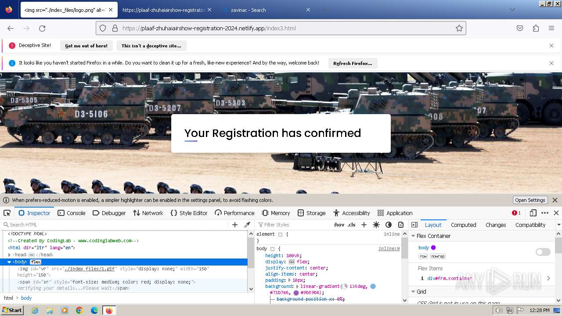Image resolution: width=562 pixels, height=316 pixels.
Task: Open the Storage tab
Action: [x=311, y=213]
